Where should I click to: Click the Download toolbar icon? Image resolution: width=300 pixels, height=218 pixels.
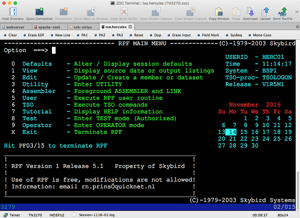tap(250, 12)
